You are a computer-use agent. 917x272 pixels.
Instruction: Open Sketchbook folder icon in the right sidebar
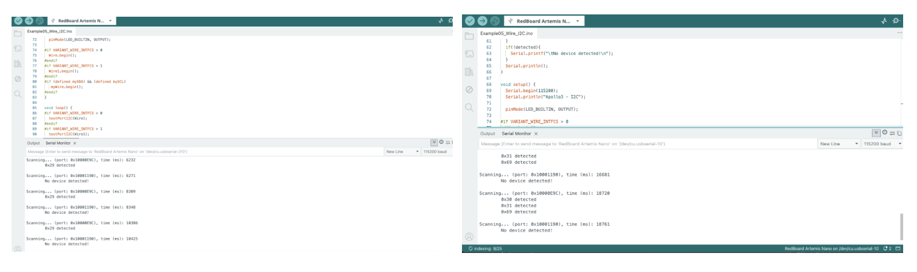469,36
